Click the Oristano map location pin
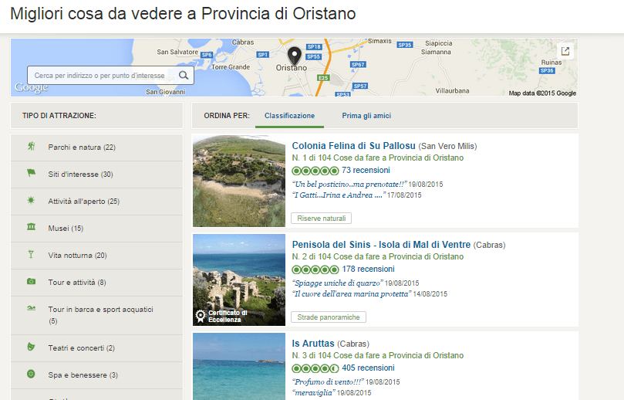The height and width of the screenshot is (400, 624). pyautogui.click(x=294, y=56)
